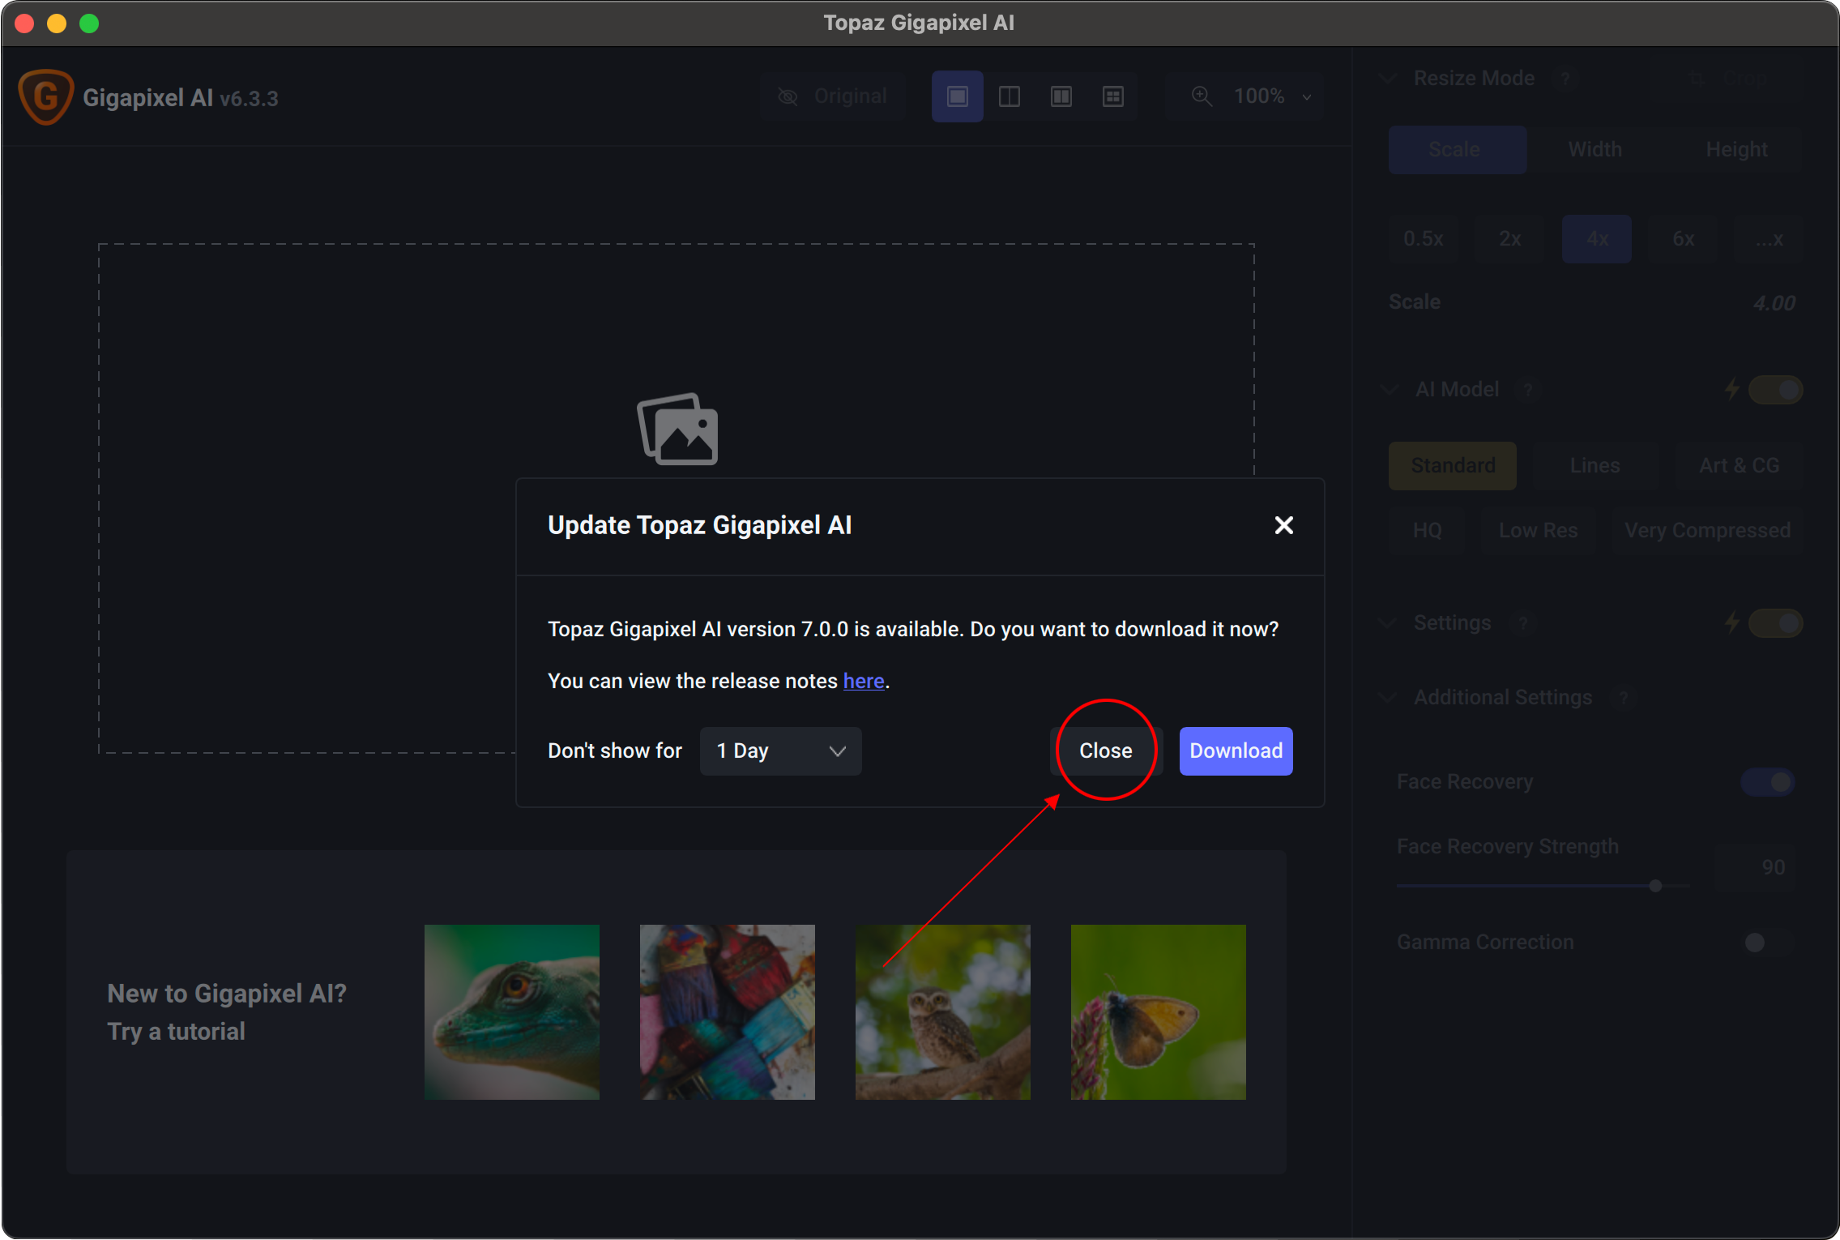This screenshot has height=1240, width=1840.
Task: Click the zoom magnifier icon
Action: click(x=1202, y=96)
